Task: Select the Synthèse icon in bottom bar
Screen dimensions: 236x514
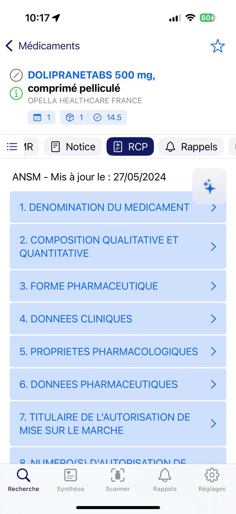Action: (x=70, y=480)
